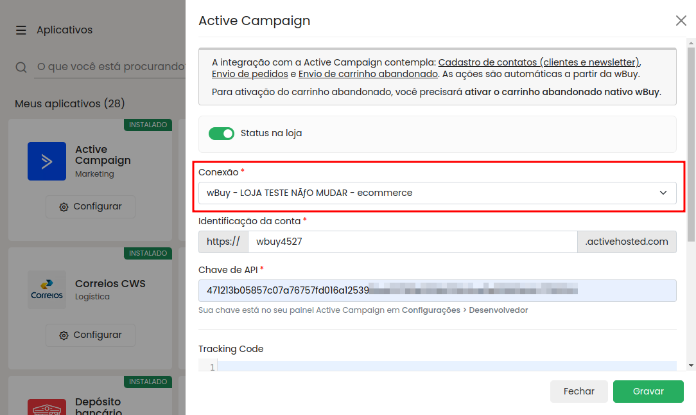Click the search box in Aplicativos
Image resolution: width=696 pixels, height=415 pixels.
pyautogui.click(x=110, y=66)
